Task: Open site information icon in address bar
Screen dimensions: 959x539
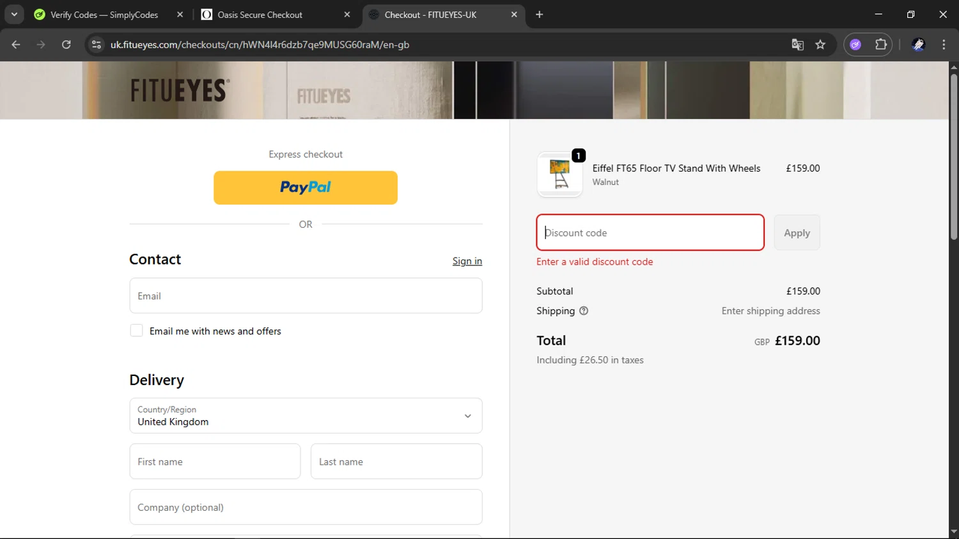Action: tap(97, 45)
